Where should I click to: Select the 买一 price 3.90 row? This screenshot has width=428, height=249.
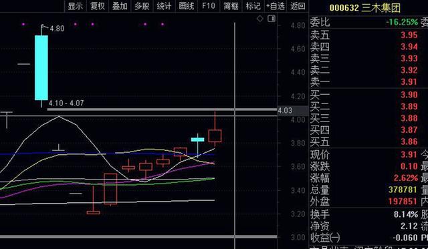pyautogui.click(x=368, y=95)
